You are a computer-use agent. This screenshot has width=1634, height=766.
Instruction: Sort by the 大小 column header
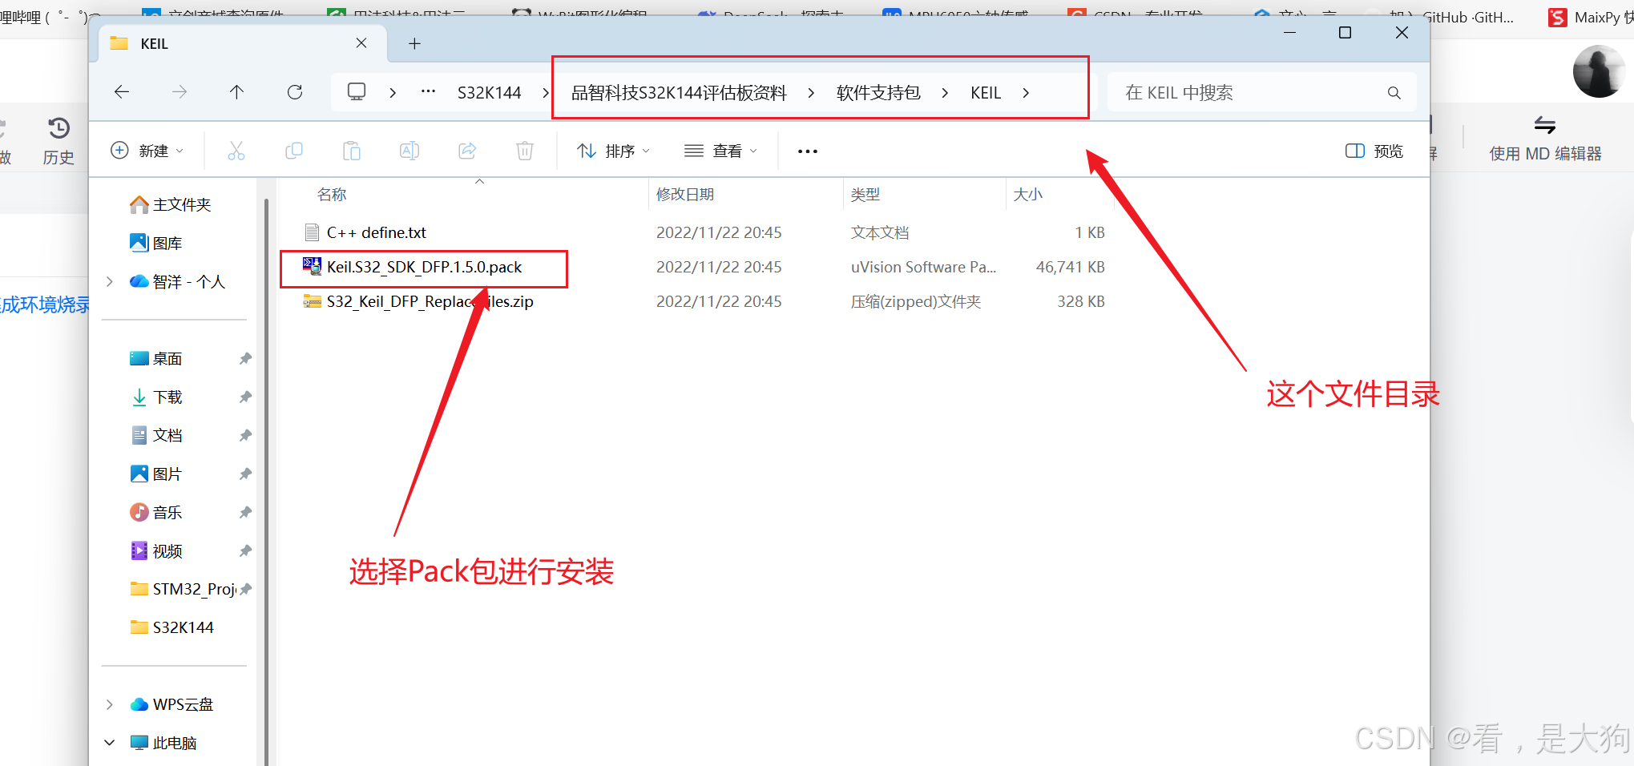(1028, 195)
